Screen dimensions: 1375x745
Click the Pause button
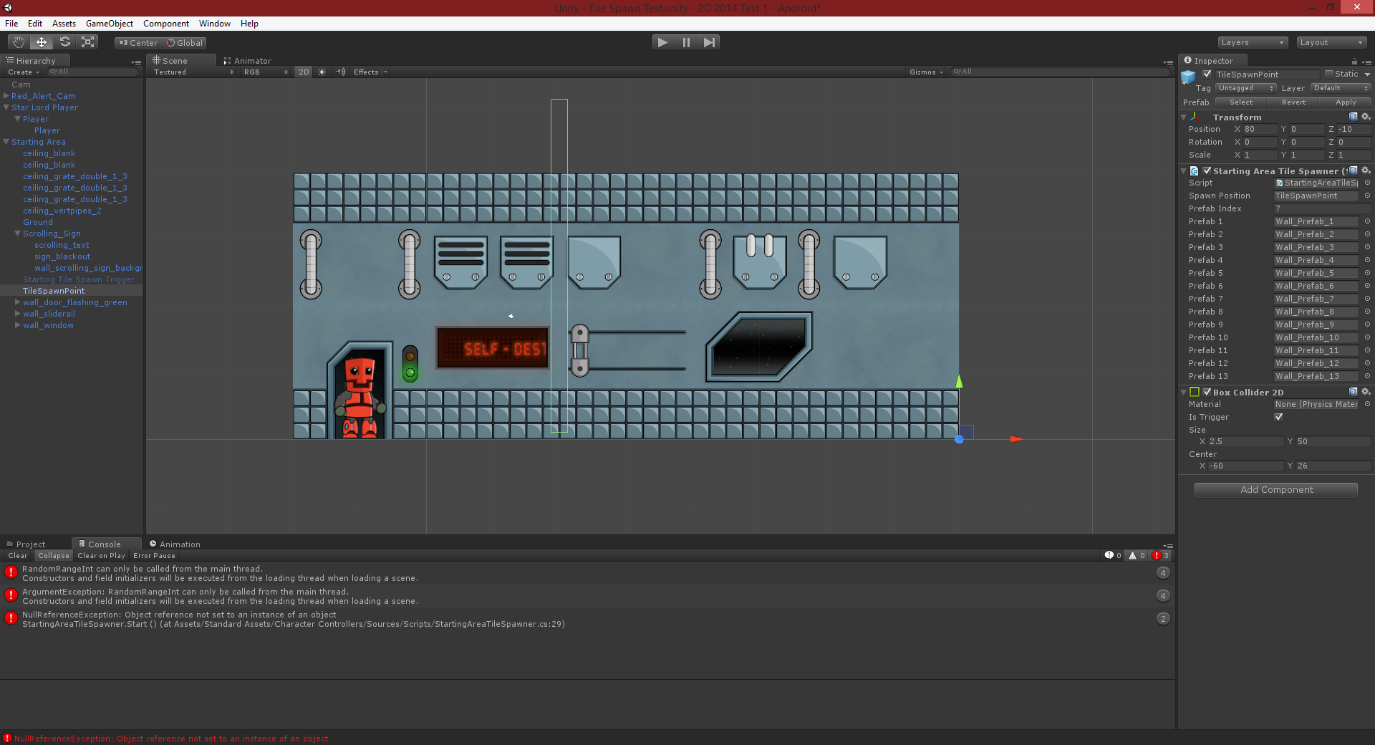click(686, 42)
